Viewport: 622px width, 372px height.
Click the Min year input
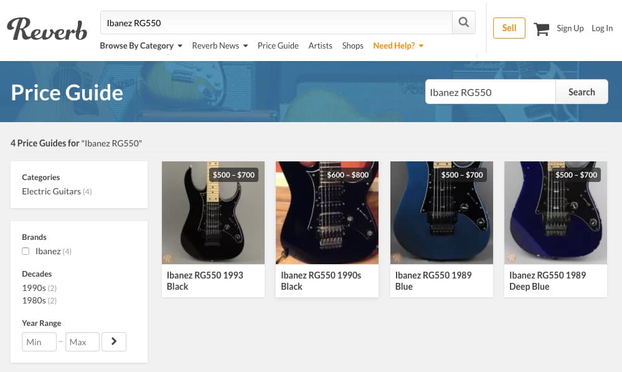(39, 342)
